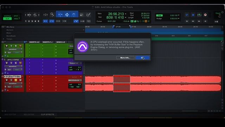Click the pre y comp volume value
The height and width of the screenshot is (127, 225).
[79, 67]
